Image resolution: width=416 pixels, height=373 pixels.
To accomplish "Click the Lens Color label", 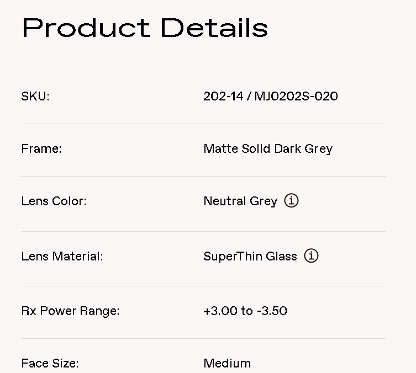I will point(54,201).
